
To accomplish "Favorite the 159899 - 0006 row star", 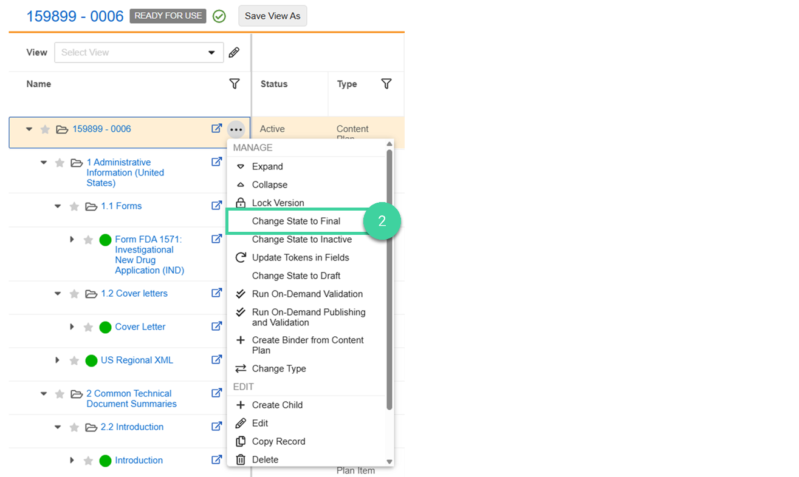I will [x=45, y=129].
